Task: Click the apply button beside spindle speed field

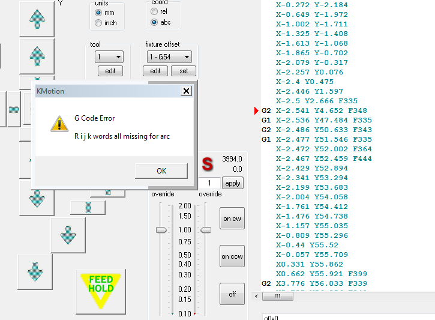Action: pyautogui.click(x=233, y=183)
